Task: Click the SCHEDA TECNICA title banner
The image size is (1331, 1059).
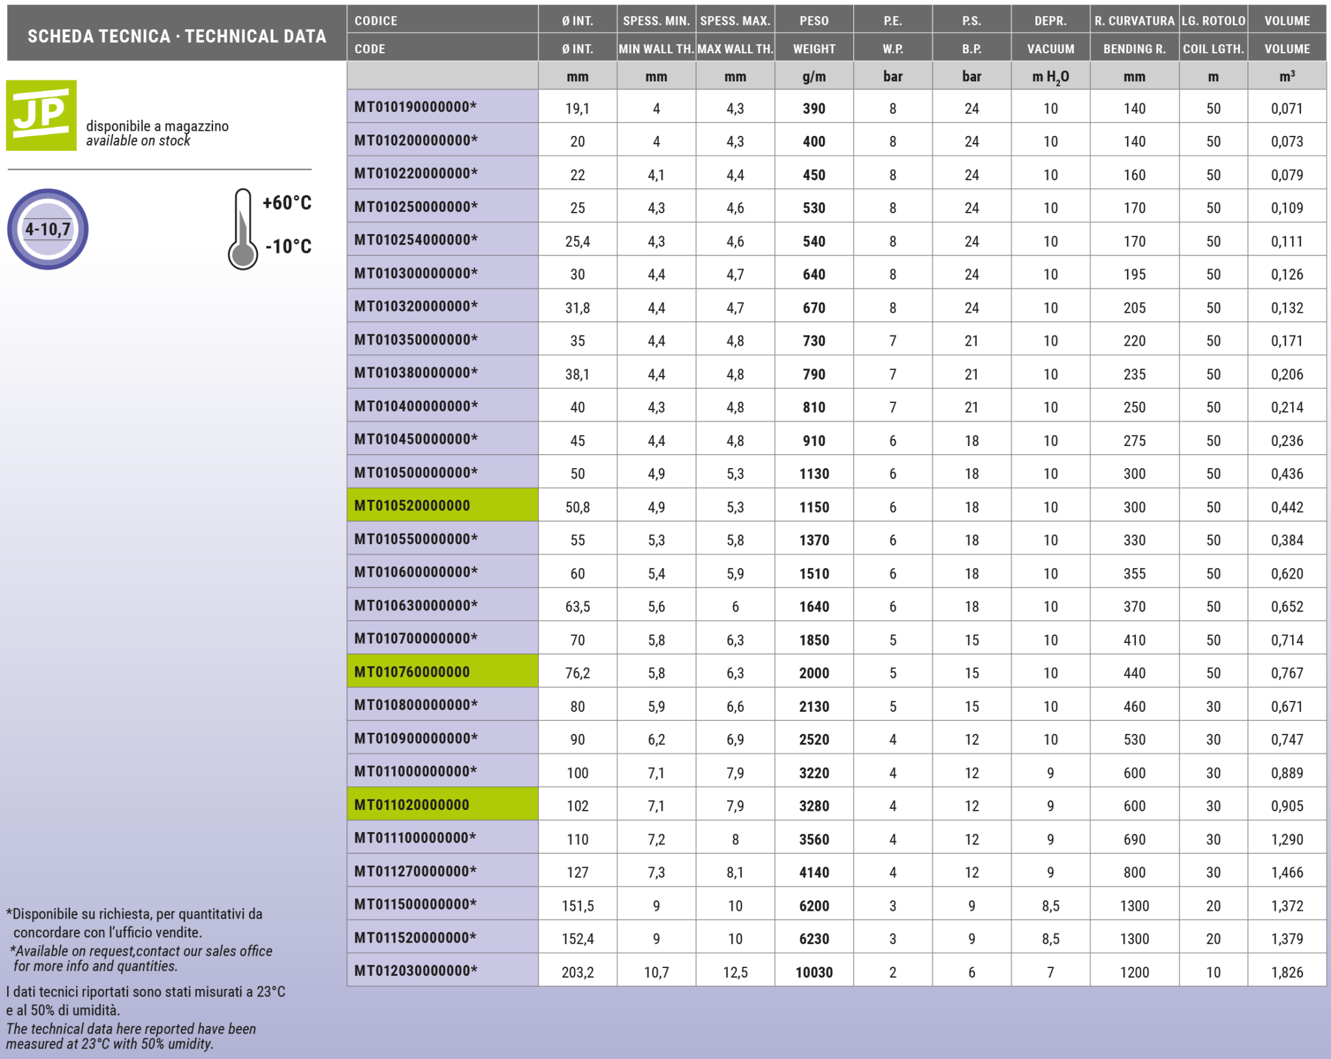Action: tap(177, 36)
